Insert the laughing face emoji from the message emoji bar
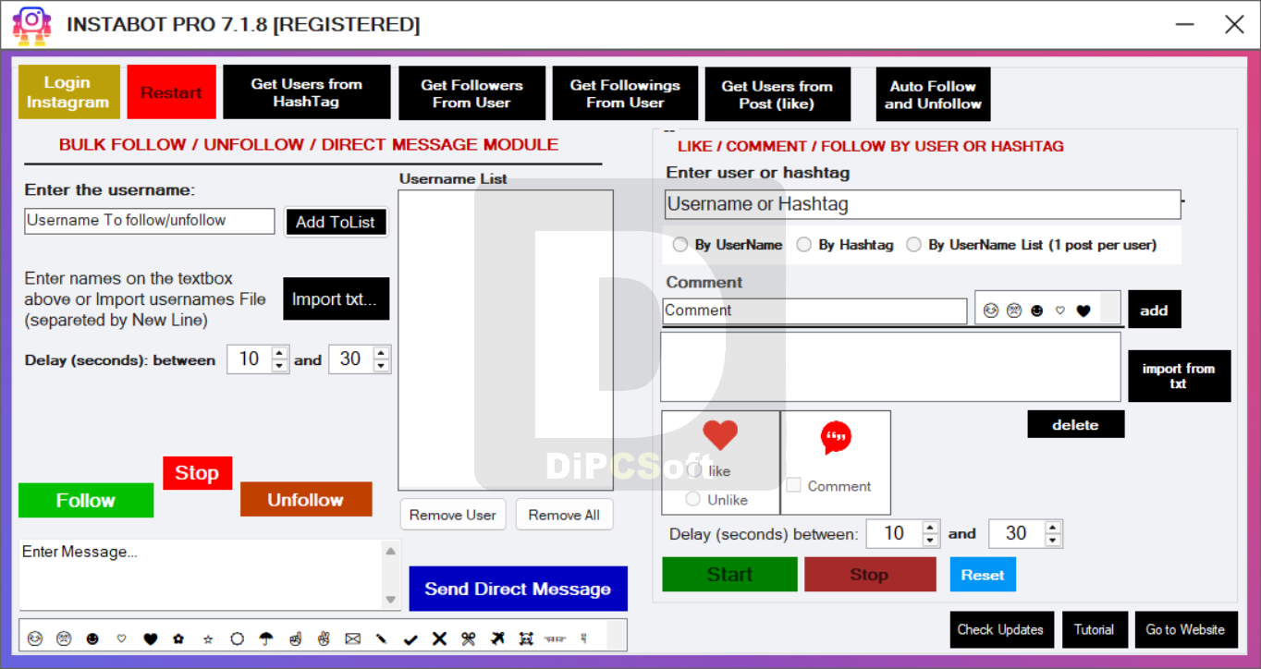1261x669 pixels. point(35,639)
